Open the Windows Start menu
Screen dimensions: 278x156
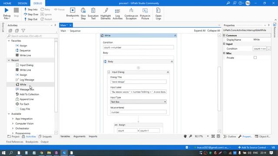point(3,153)
